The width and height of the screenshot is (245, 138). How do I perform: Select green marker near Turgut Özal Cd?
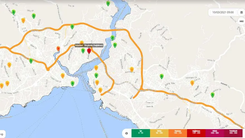tap(72, 83)
